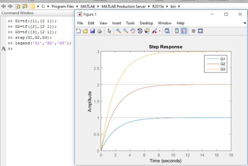Expand the arrow after Program Files

point(77,7)
